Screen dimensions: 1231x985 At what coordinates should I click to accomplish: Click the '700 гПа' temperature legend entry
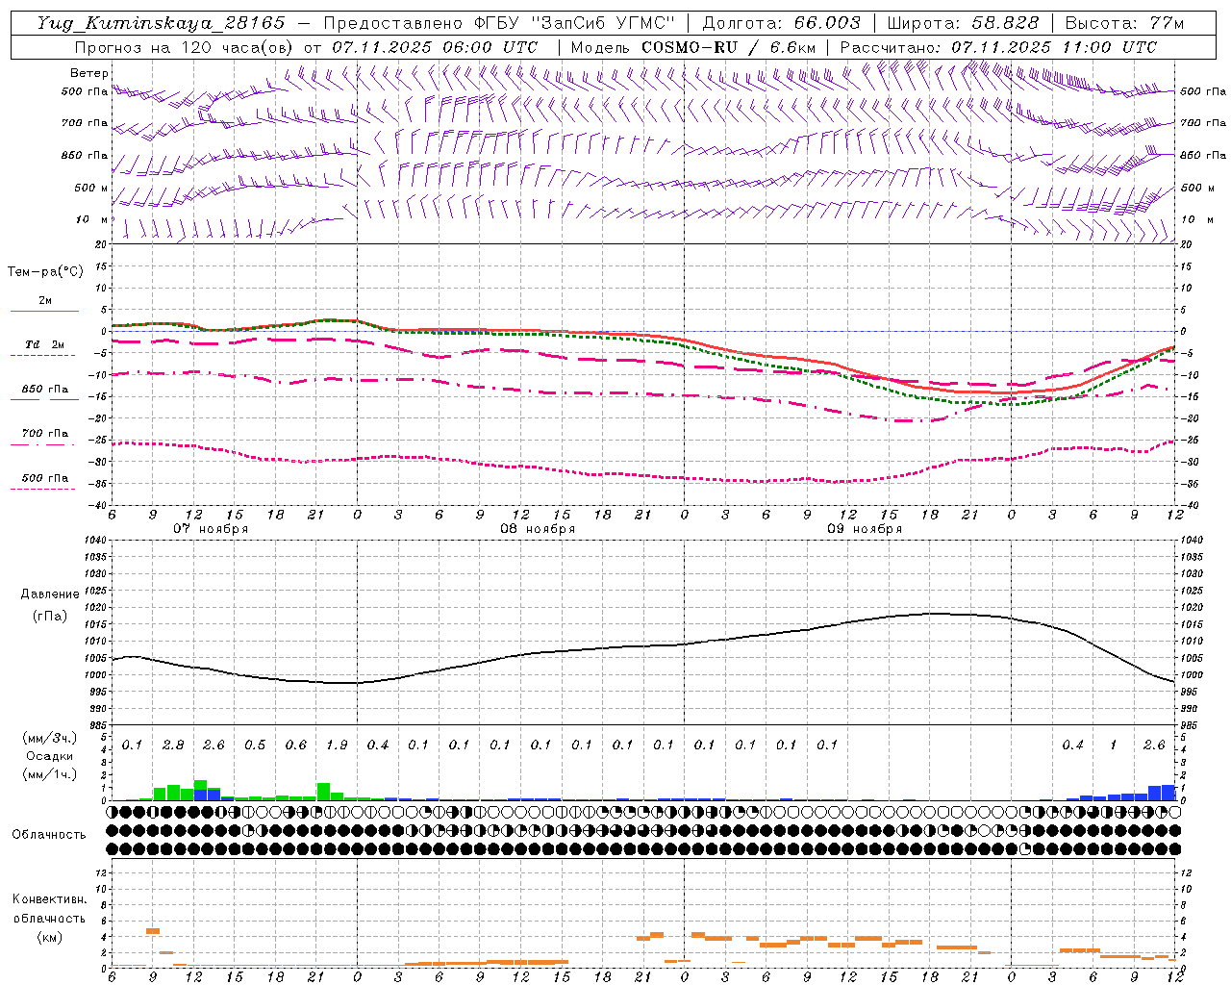pos(45,434)
